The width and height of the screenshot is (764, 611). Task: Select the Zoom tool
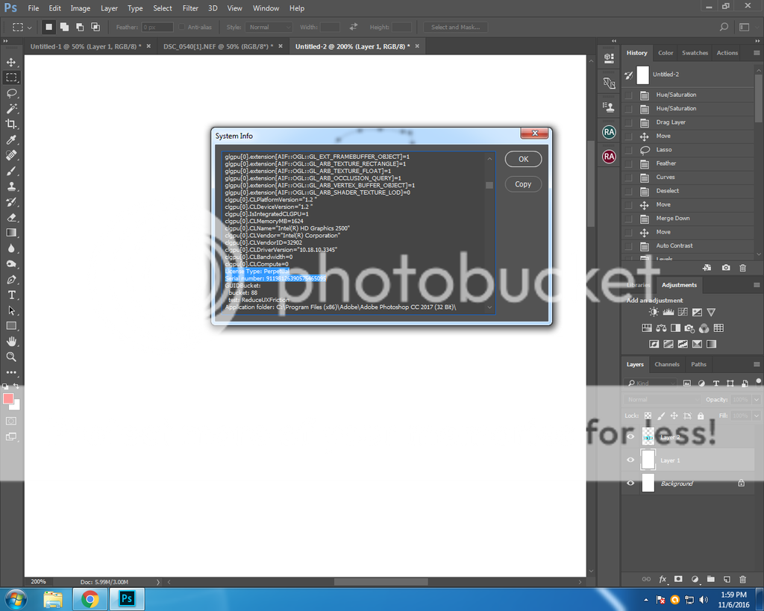pos(11,357)
